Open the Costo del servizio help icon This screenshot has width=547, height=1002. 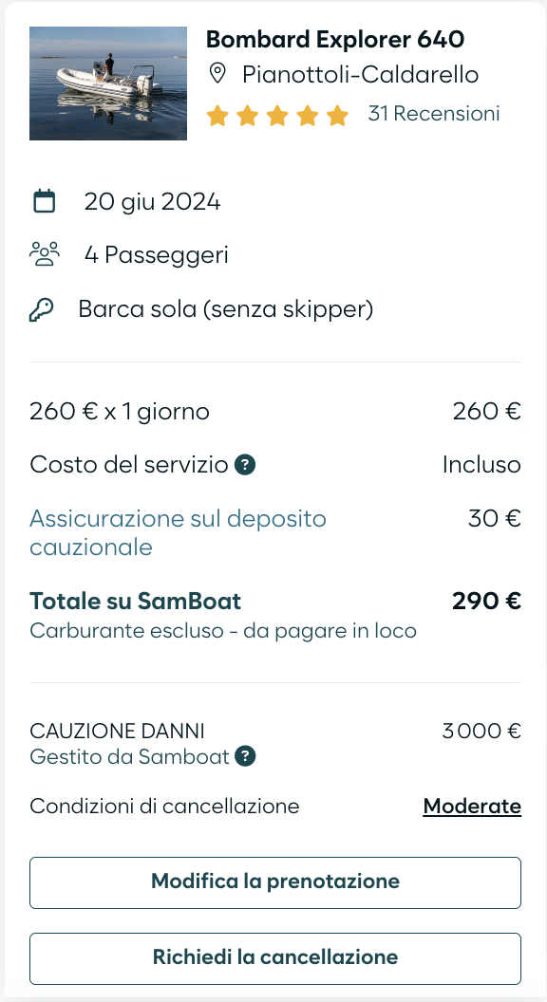(245, 465)
